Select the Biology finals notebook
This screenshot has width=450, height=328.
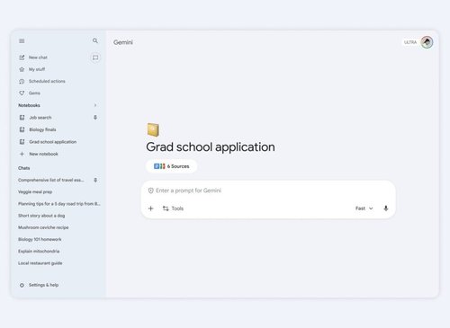[42, 129]
